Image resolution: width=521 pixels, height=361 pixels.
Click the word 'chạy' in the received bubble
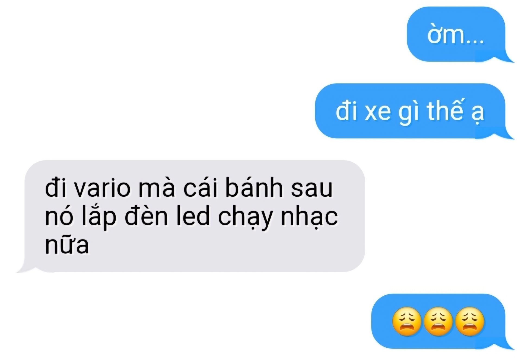point(245,218)
